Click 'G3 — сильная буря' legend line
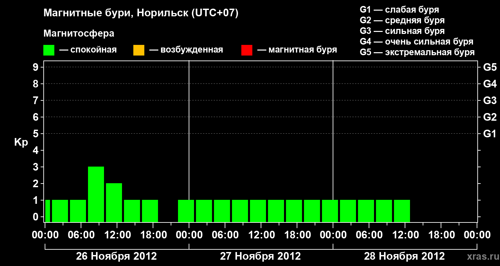 pos(402,31)
